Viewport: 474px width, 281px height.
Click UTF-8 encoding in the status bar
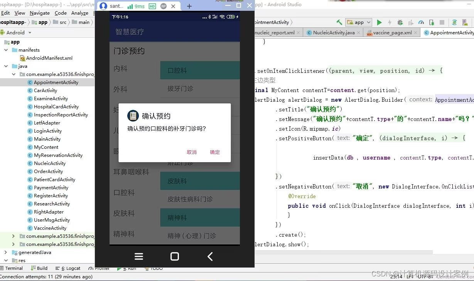[425, 277]
